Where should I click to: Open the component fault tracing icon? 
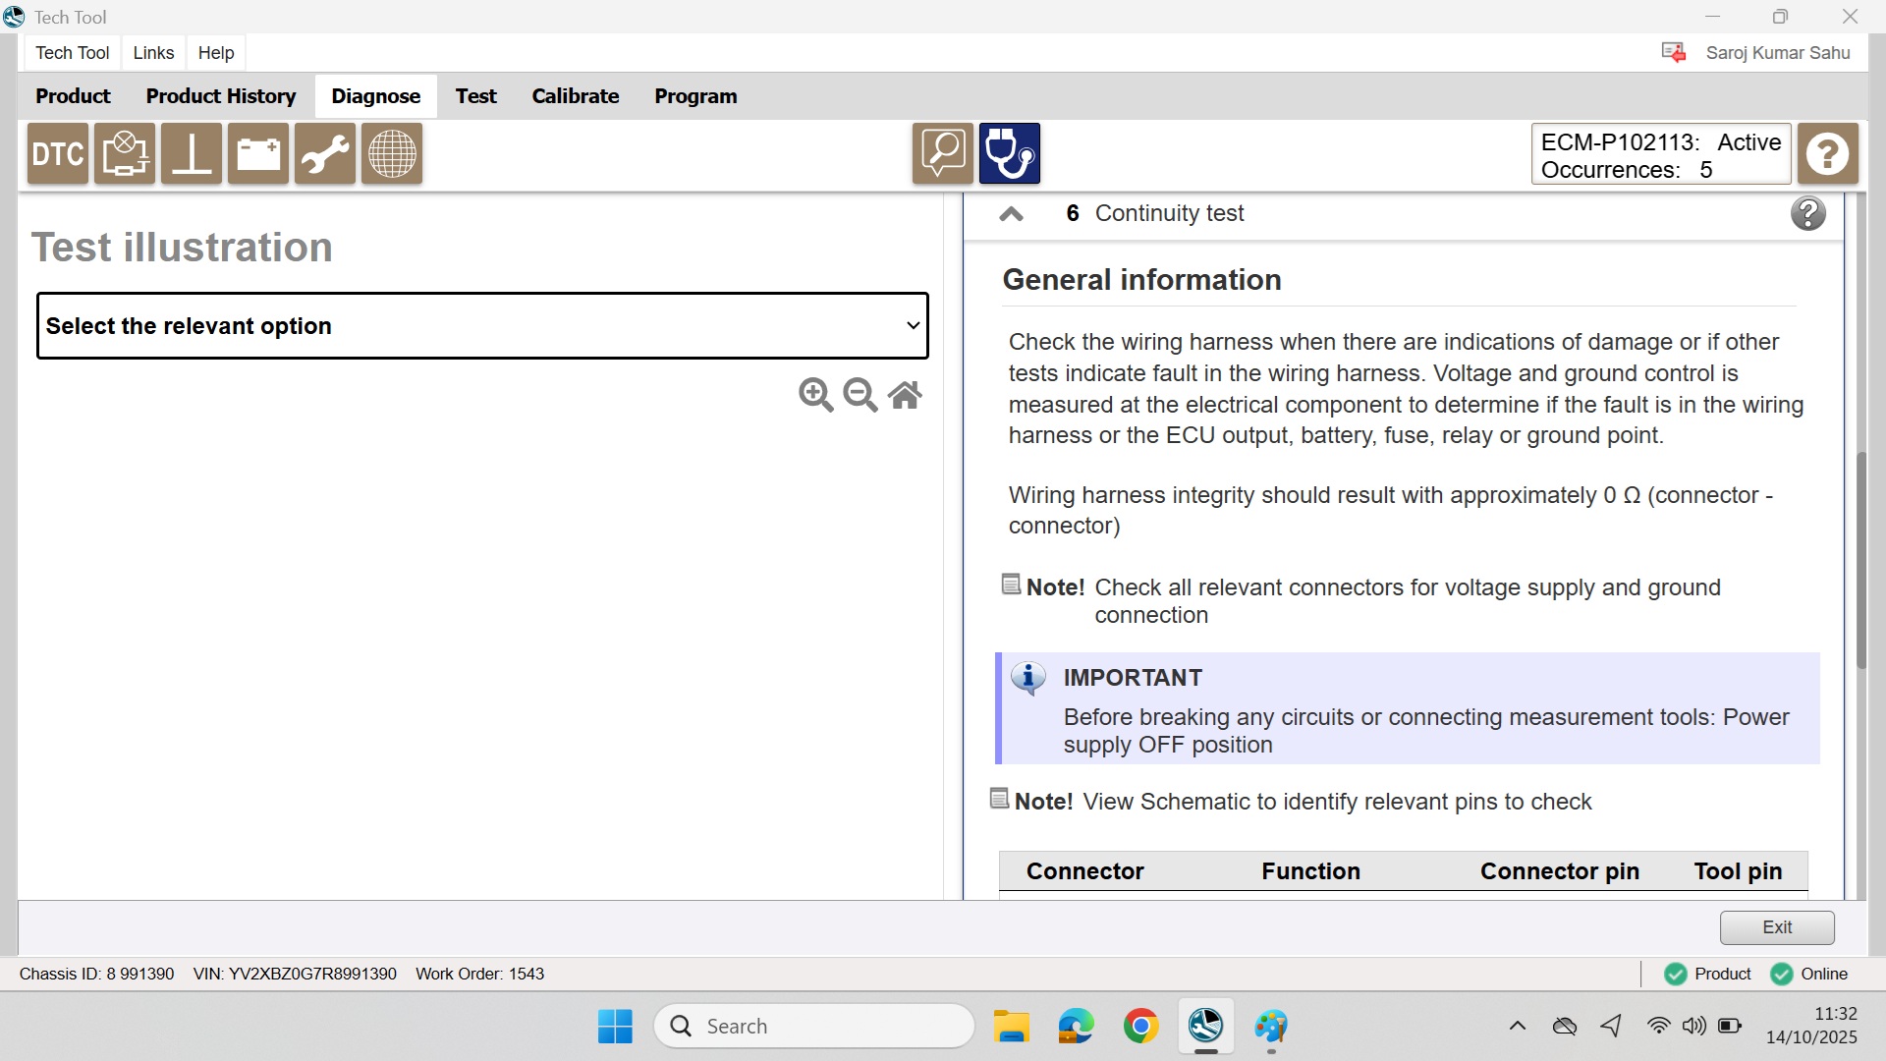click(x=125, y=154)
